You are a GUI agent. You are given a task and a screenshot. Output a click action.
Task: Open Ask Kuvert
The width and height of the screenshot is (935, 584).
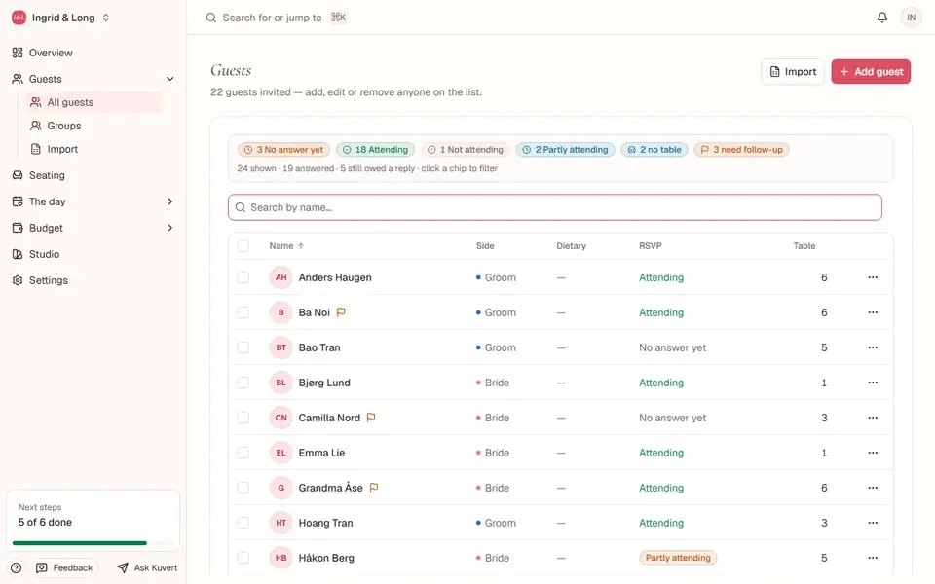(x=147, y=567)
